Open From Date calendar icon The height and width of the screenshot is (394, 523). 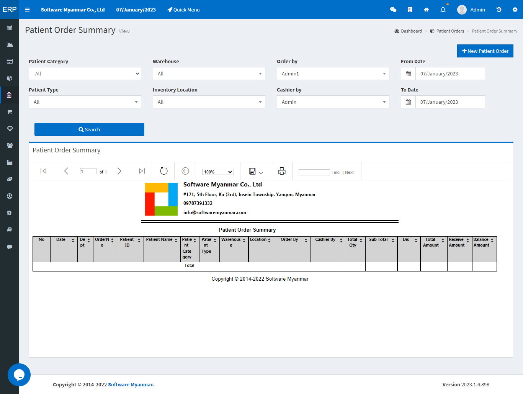click(x=408, y=74)
